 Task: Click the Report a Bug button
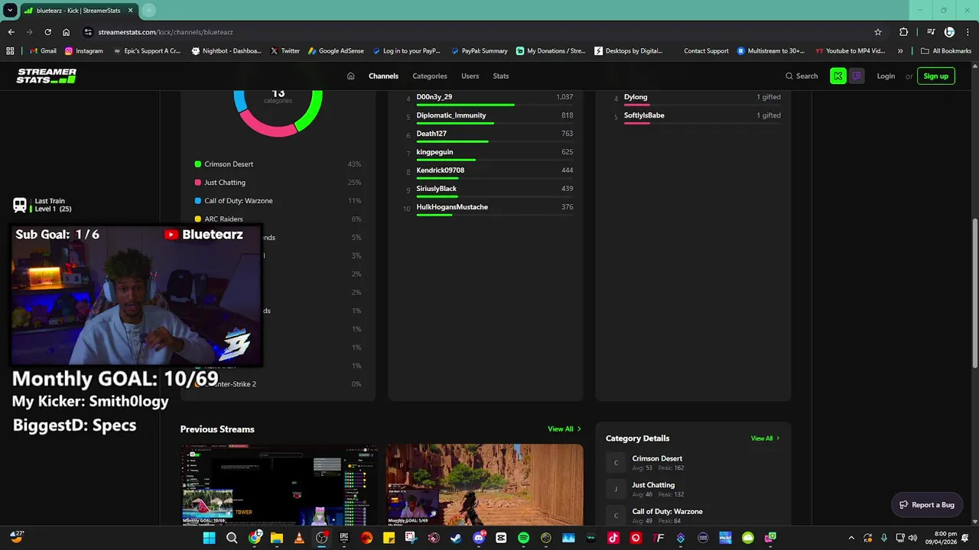point(927,505)
